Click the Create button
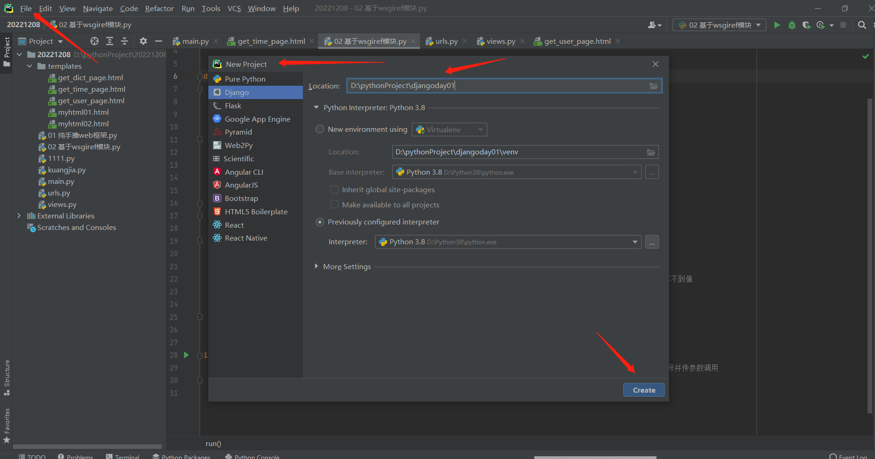The height and width of the screenshot is (459, 875). pyautogui.click(x=644, y=390)
